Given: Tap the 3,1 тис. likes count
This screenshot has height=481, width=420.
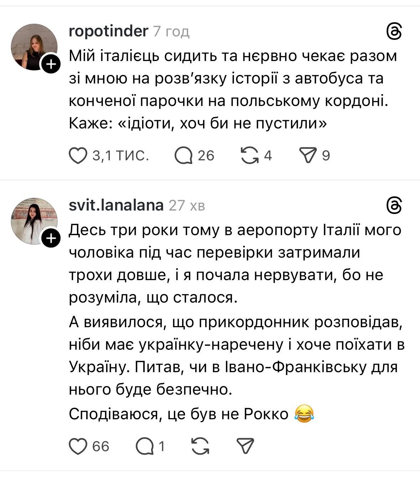Looking at the screenshot, I should pyautogui.click(x=120, y=156).
